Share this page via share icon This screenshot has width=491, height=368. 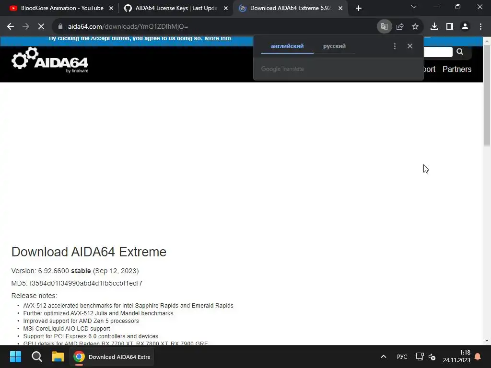coord(400,27)
